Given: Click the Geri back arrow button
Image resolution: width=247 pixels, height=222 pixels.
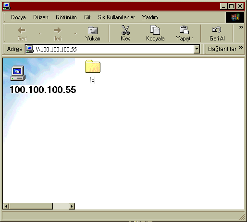Looking at the screenshot, I should click(22, 34).
